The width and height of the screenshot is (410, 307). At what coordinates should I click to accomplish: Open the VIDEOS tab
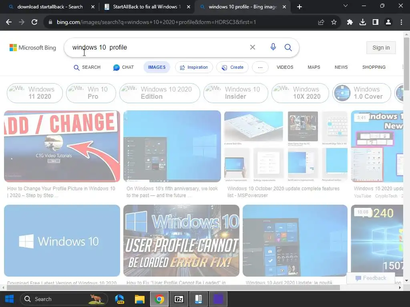pos(285,67)
